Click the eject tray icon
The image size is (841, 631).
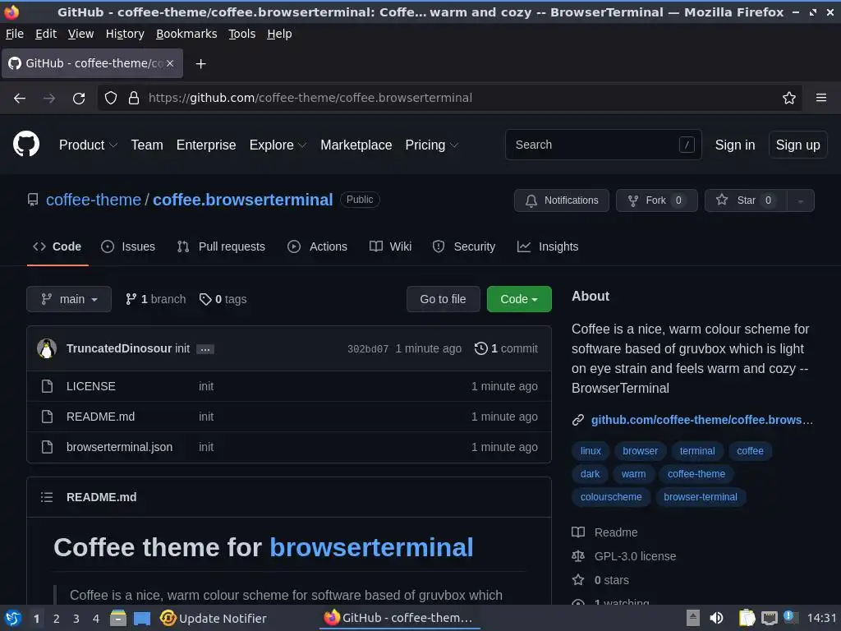(x=693, y=618)
